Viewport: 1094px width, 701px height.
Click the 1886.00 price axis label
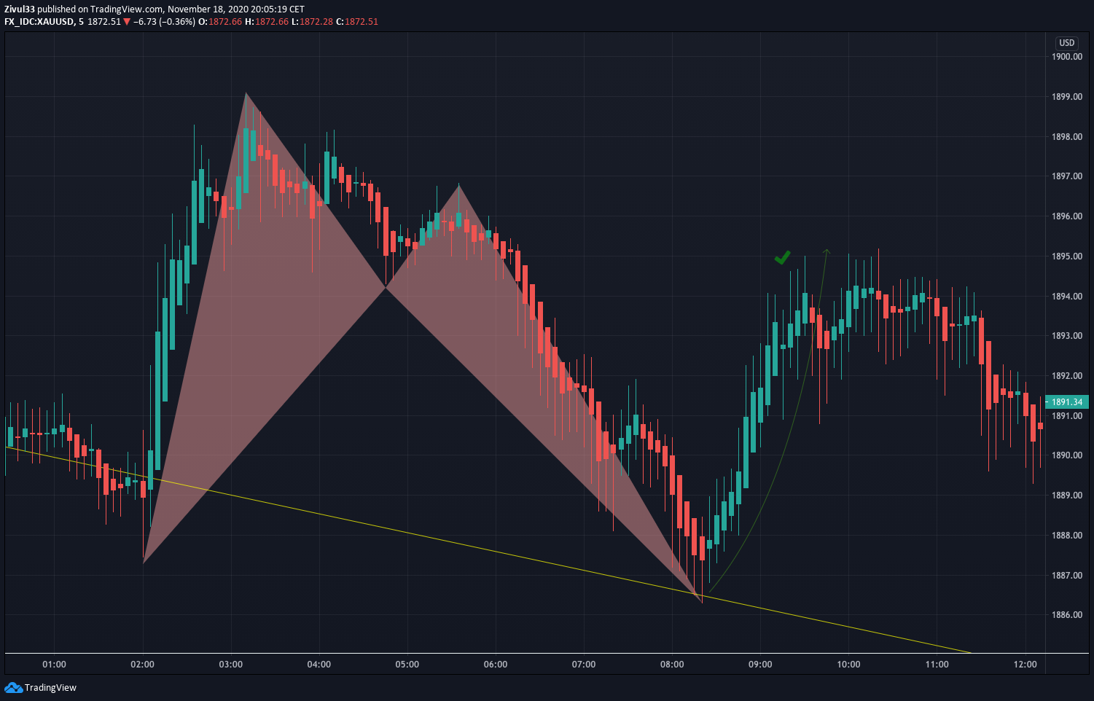pos(1067,615)
